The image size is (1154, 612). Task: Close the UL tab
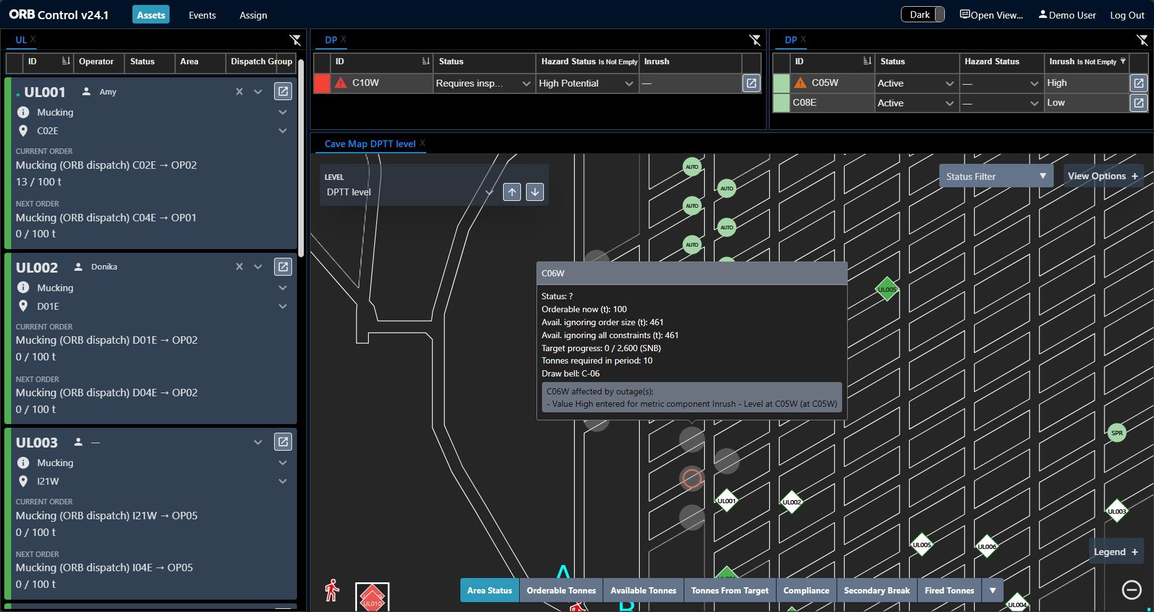point(33,40)
